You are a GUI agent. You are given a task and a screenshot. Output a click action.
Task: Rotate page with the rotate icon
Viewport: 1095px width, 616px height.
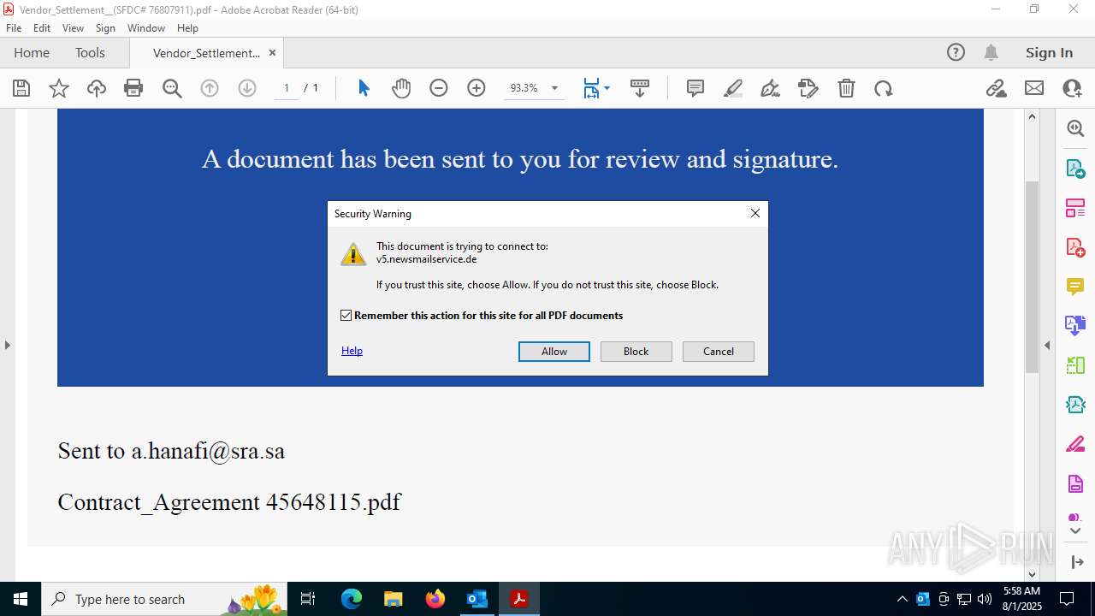[x=884, y=88]
